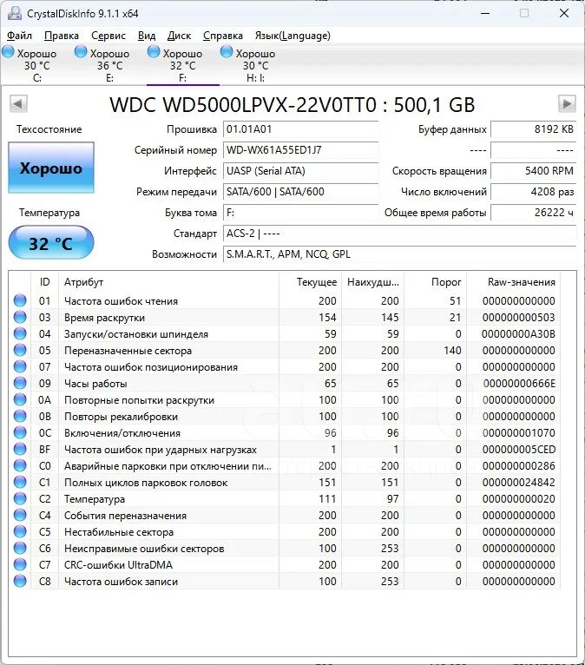Image resolution: width=585 pixels, height=665 pixels.
Task: Select drive F: status tab
Action: tap(183, 65)
